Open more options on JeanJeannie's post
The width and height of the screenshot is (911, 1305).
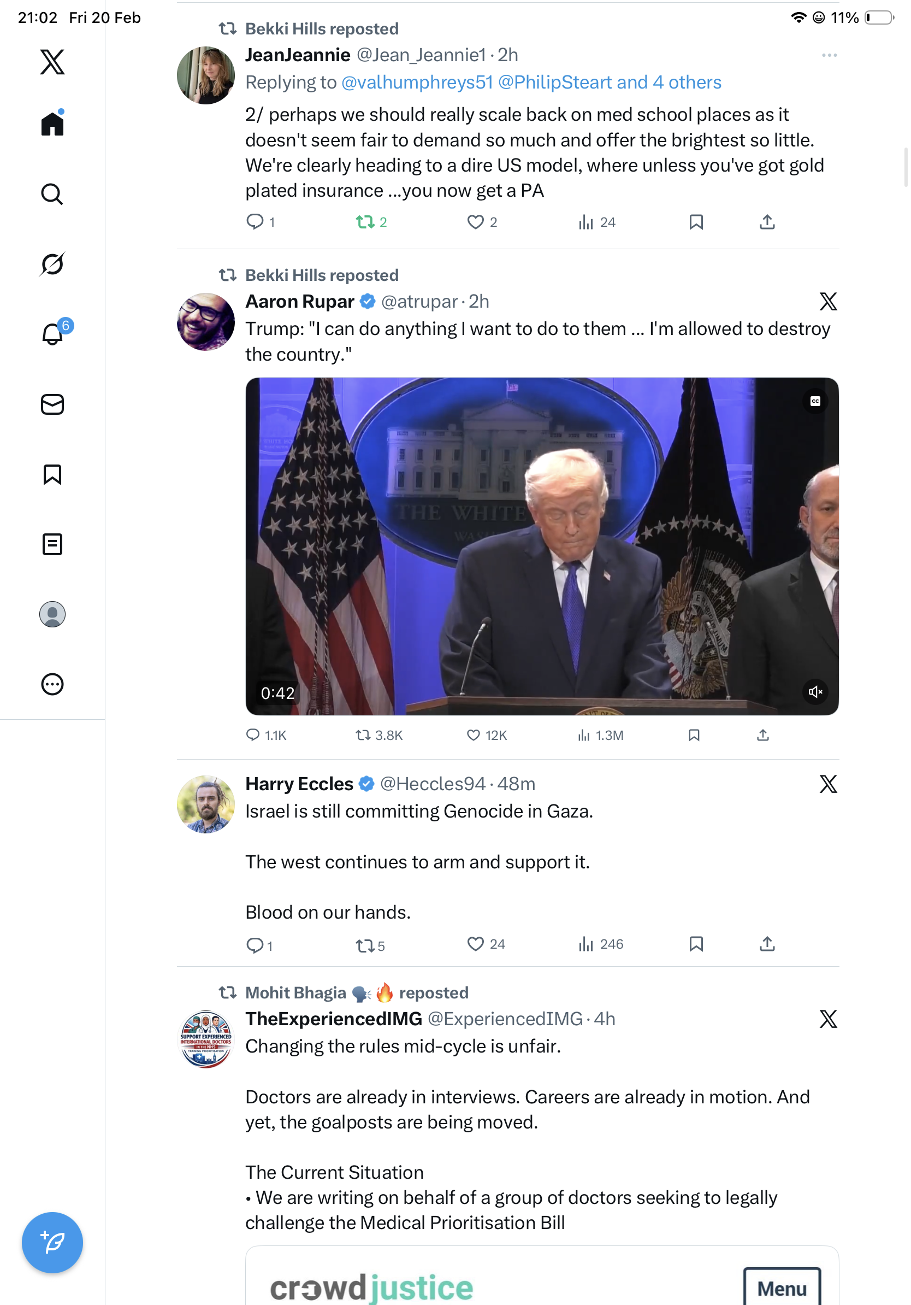coord(829,55)
